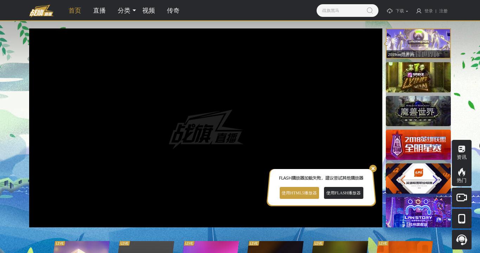The width and height of the screenshot is (480, 253).
Task: Click the cloud download icon
Action: 390,11
